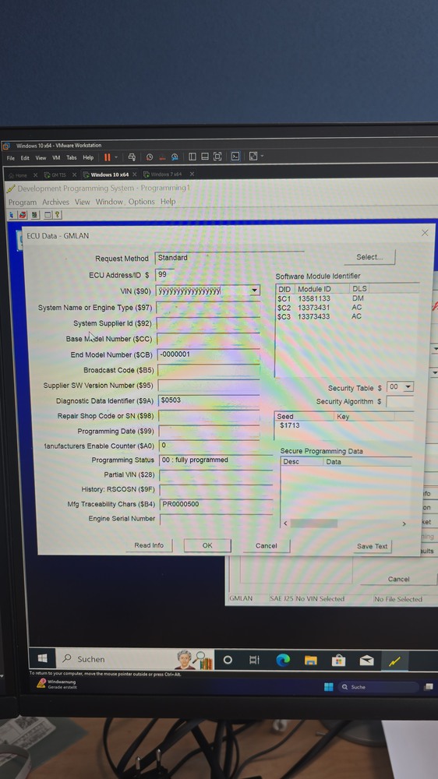
Task: Expand the VIN ($90) dropdown
Action: (x=255, y=291)
